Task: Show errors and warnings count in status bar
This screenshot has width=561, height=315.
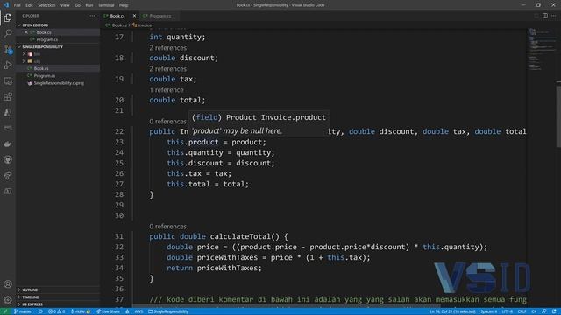Action: click(56, 311)
